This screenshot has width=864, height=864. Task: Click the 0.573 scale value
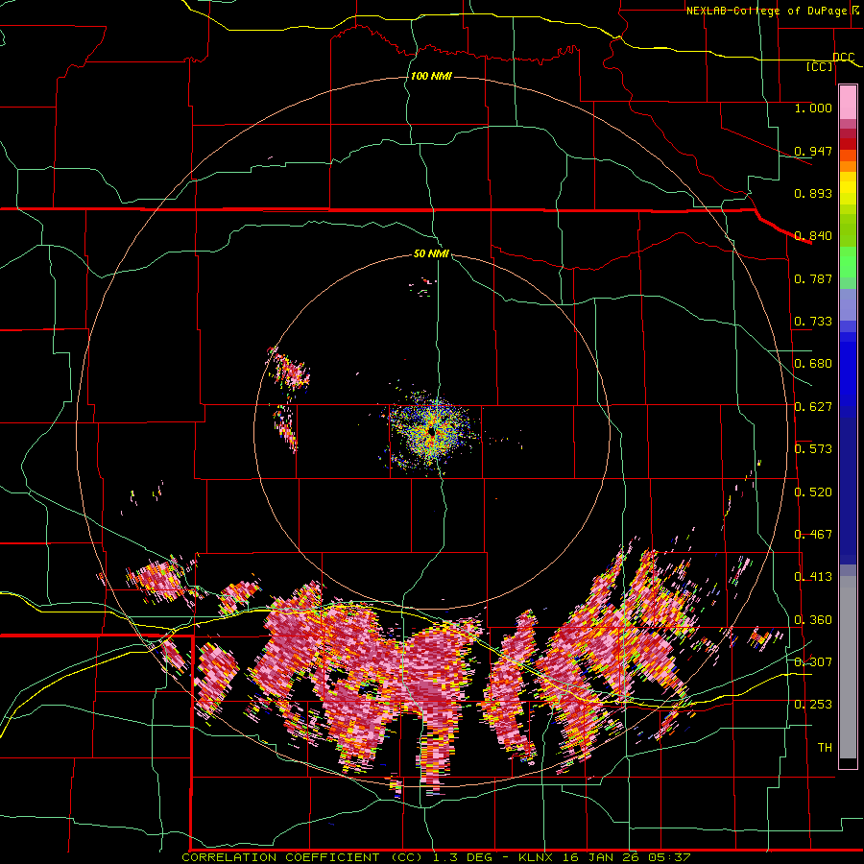[x=813, y=449]
